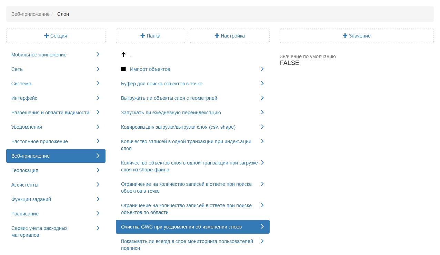This screenshot has height=255, width=440.
Task: Open the Импорт объектов folder icon
Action: click(x=123, y=69)
